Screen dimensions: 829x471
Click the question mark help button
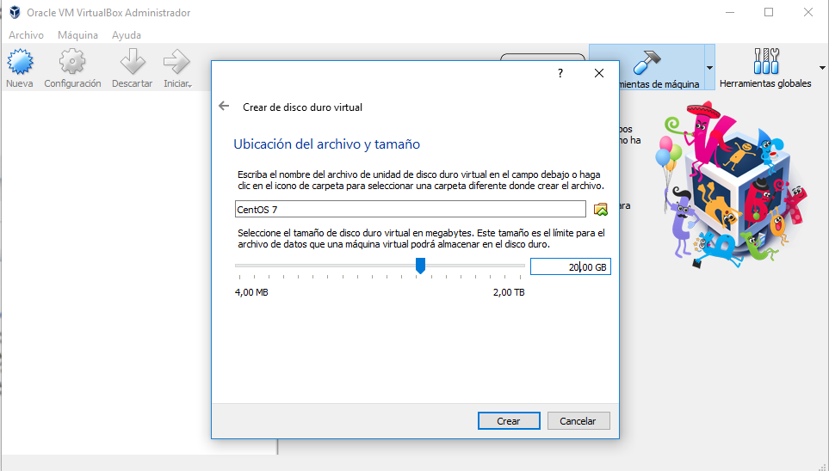coord(560,74)
